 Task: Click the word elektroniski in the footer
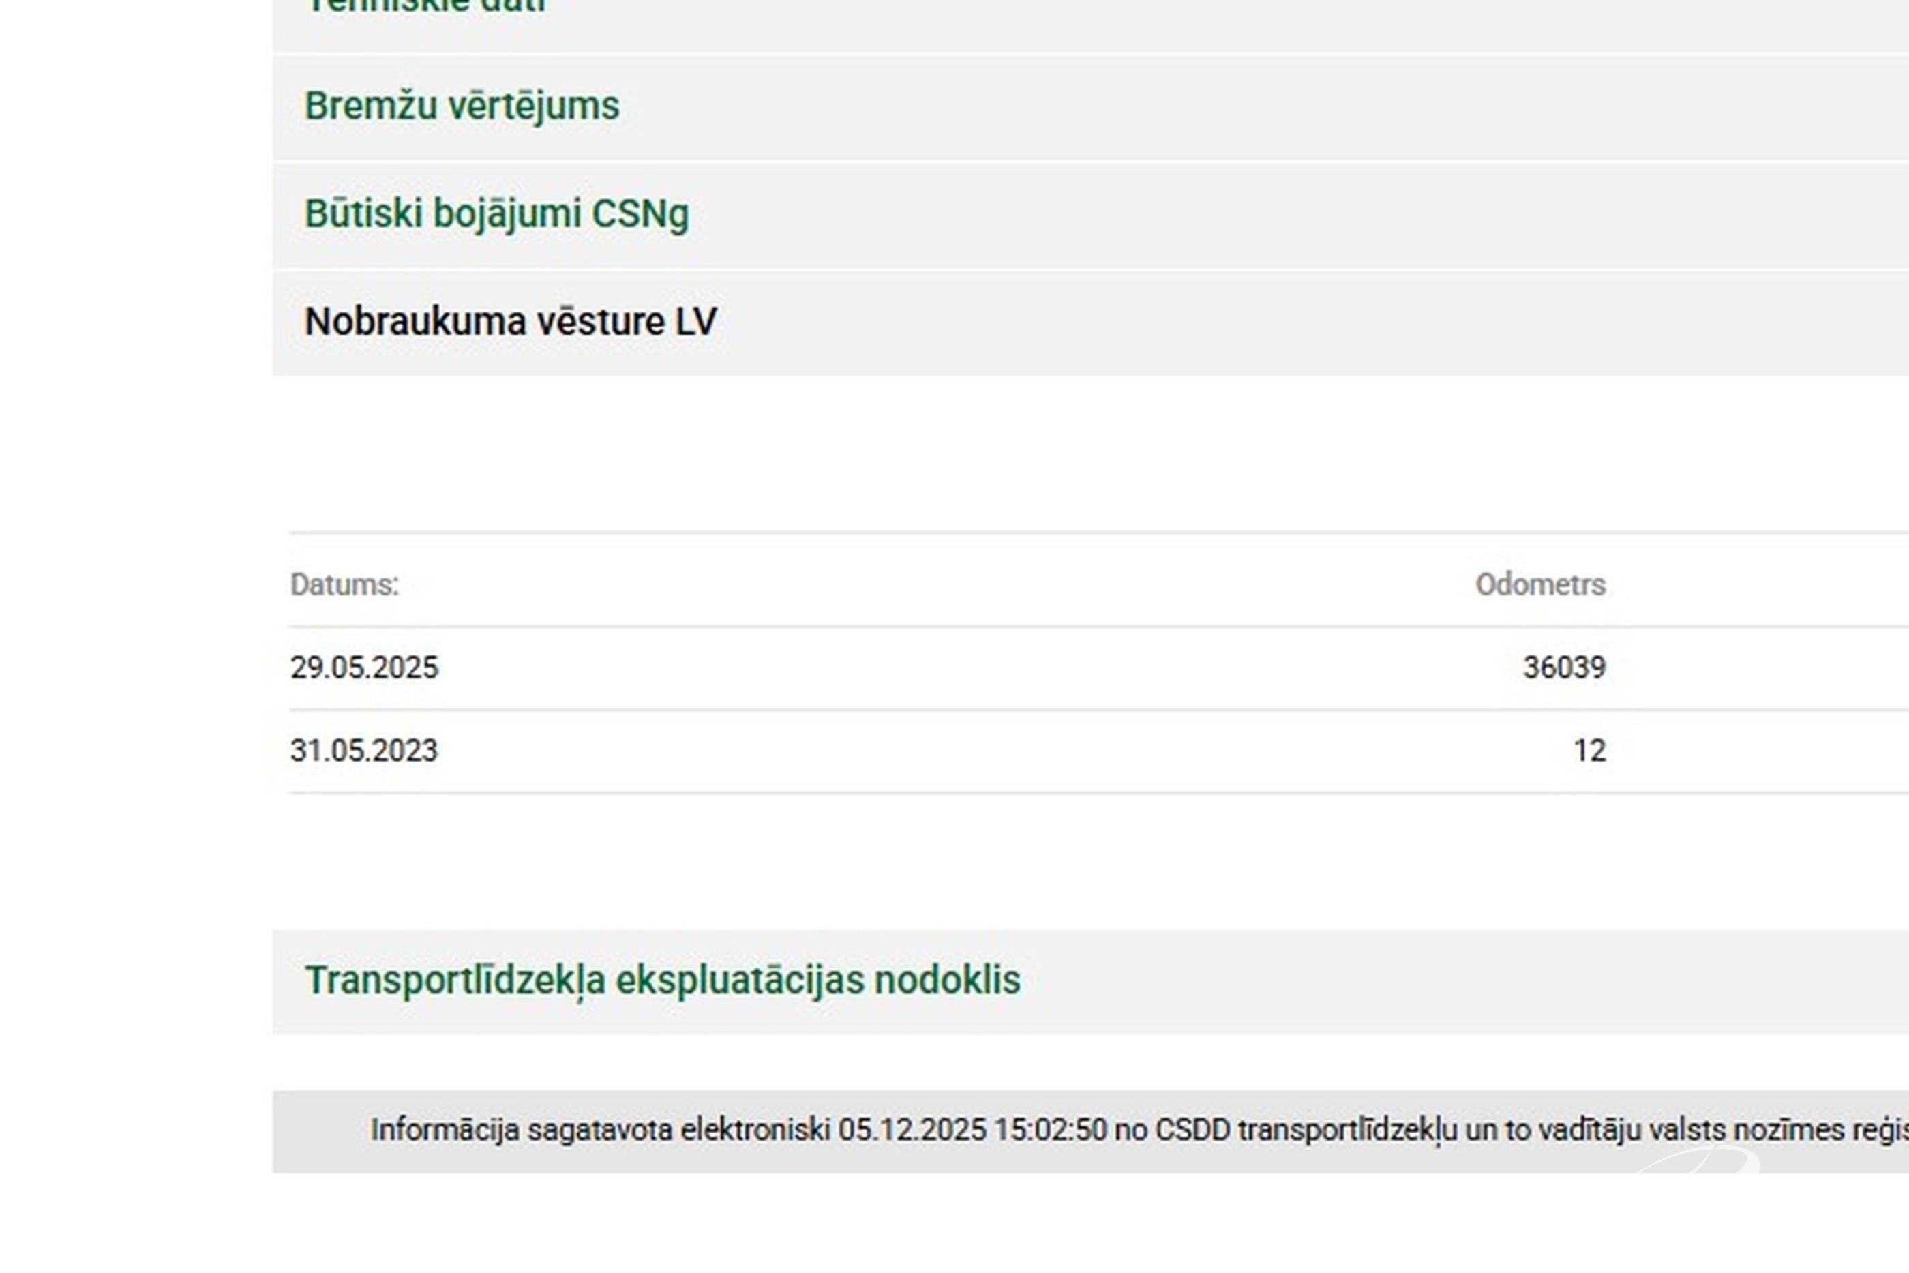coord(755,1130)
